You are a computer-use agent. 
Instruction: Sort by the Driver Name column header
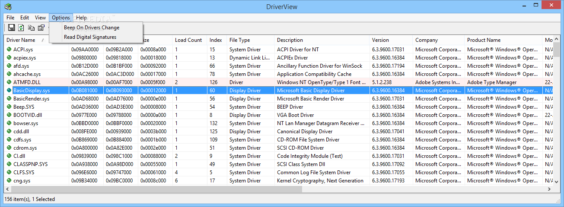[26, 40]
